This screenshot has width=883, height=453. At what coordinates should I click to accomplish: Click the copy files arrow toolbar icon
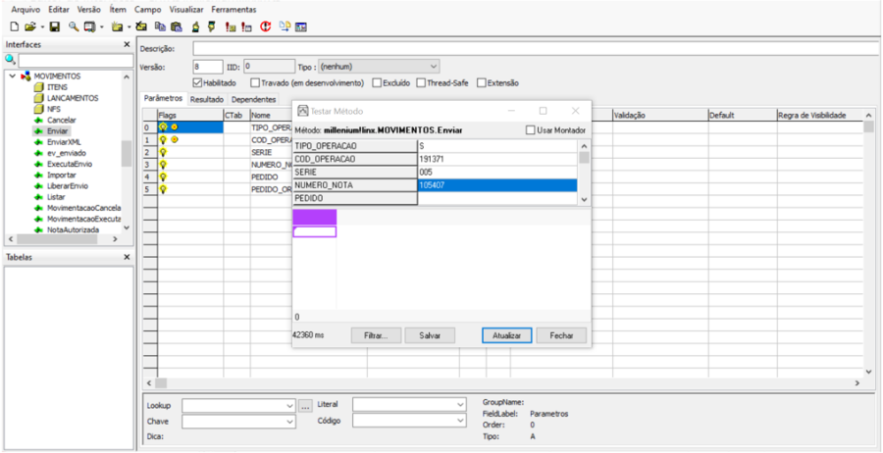285,26
